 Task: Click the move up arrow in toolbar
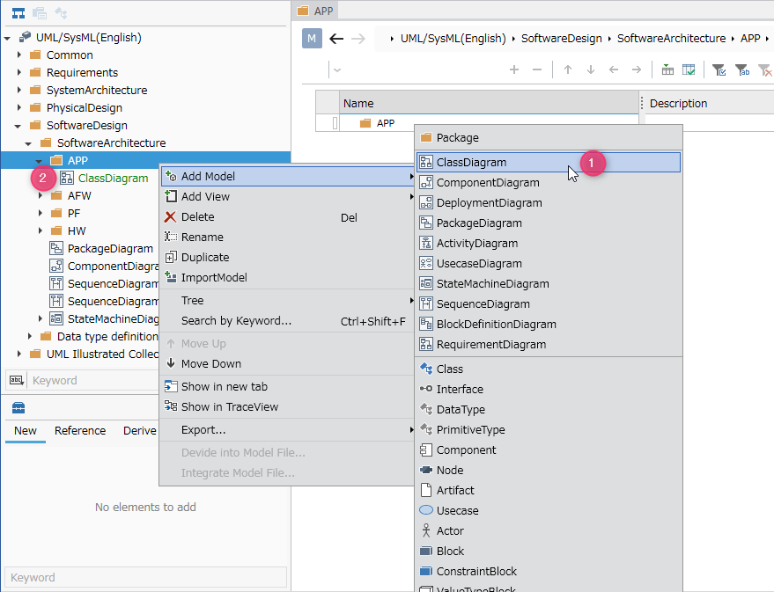pos(568,70)
